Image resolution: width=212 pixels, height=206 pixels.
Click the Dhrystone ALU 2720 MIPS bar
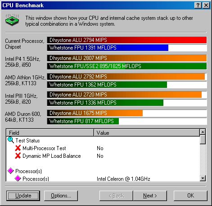coord(124,95)
